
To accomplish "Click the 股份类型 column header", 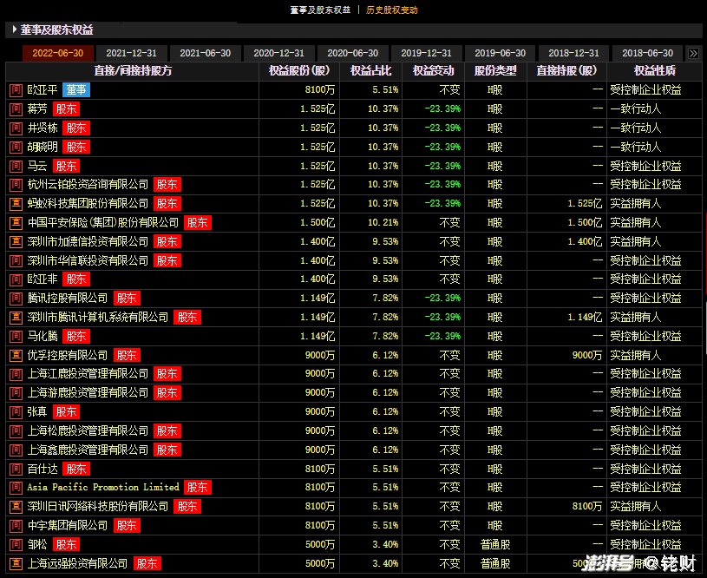I will (x=495, y=71).
